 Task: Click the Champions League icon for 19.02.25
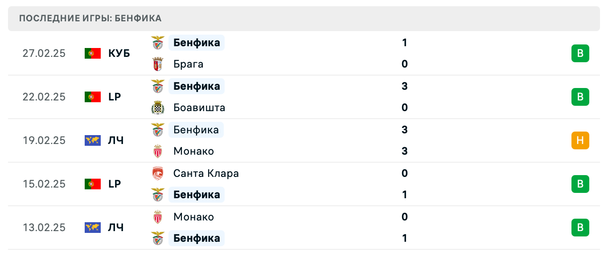[x=93, y=140]
